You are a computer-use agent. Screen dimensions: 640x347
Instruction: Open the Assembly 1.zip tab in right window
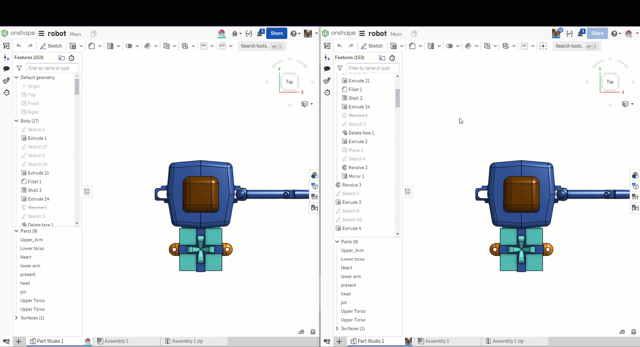[x=508, y=341]
